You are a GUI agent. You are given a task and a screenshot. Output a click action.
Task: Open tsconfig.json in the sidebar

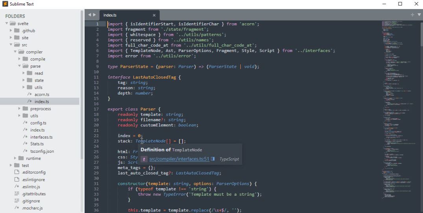[x=42, y=151]
